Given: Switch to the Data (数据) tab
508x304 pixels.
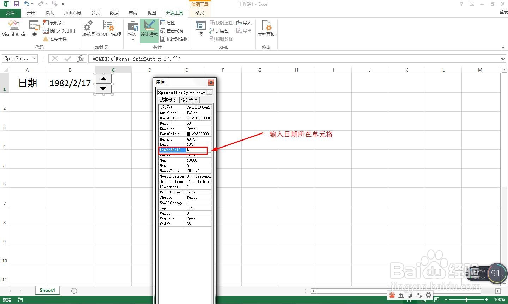Looking at the screenshot, I should (x=114, y=13).
